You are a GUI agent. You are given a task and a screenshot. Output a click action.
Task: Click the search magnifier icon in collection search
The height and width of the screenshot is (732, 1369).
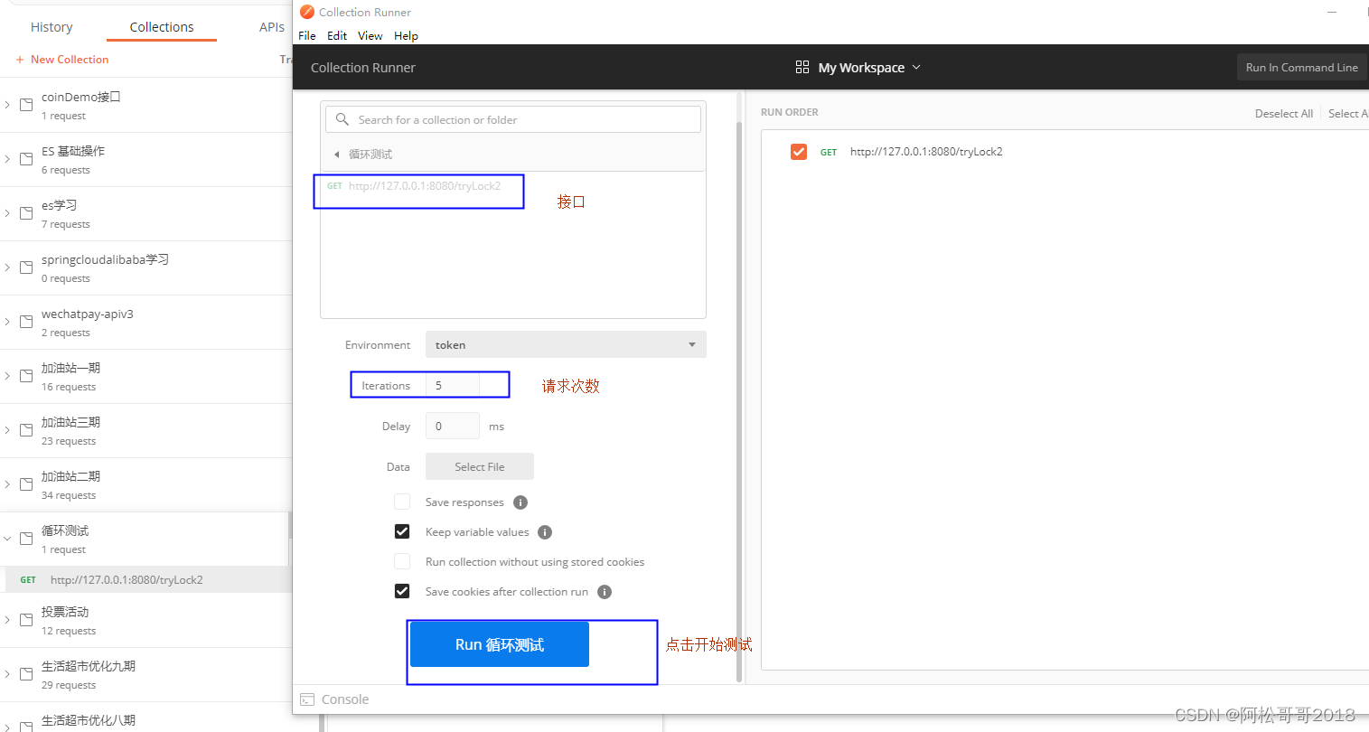(x=342, y=119)
